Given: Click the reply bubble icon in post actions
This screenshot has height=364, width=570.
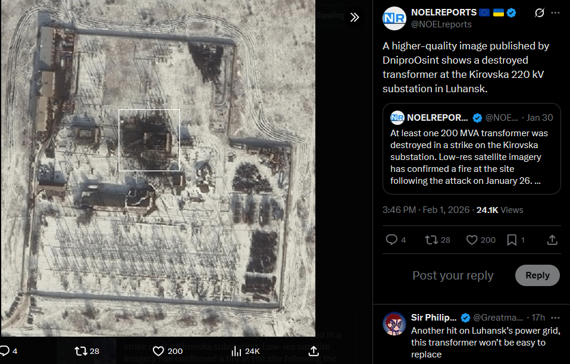Looking at the screenshot, I should tap(392, 240).
